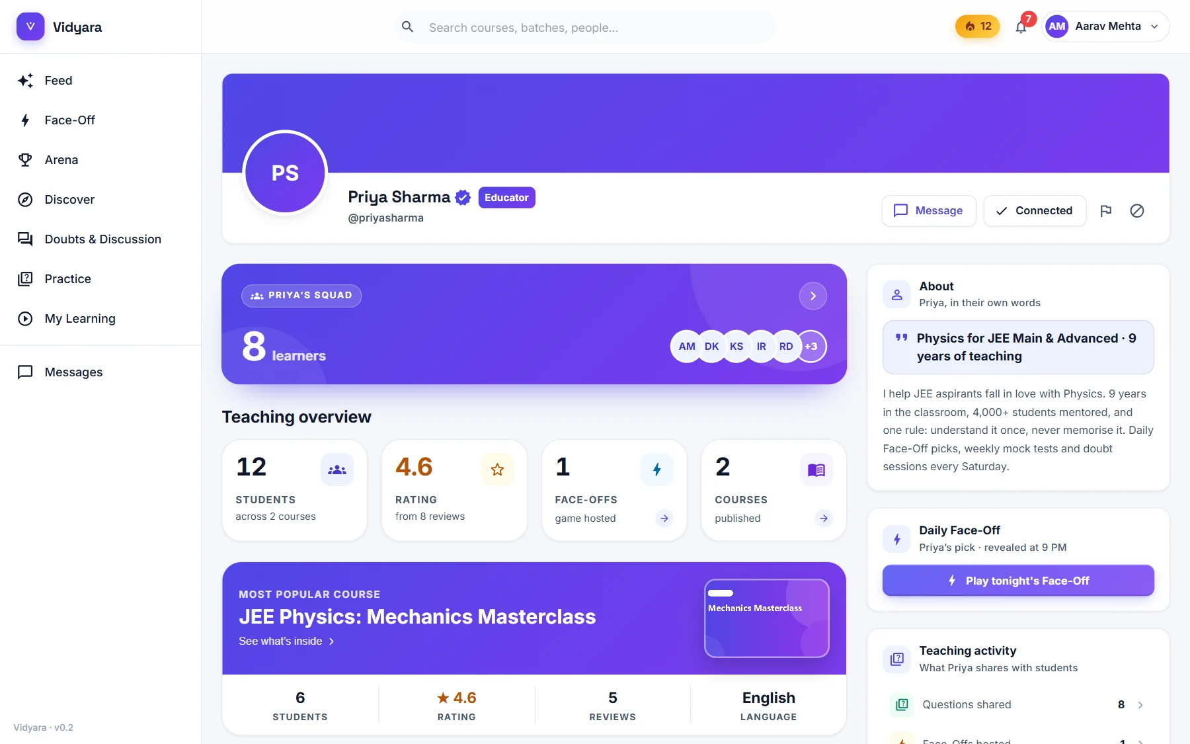The width and height of the screenshot is (1190, 744).
Task: Click the flag report icon on profile
Action: [1105, 211]
